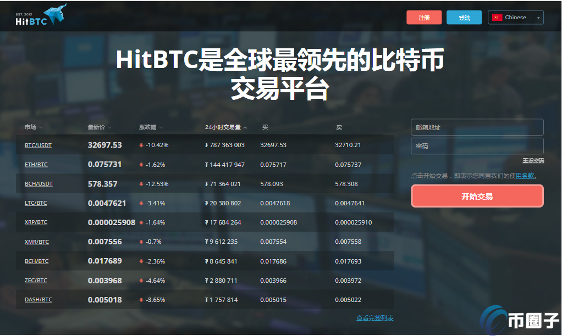Screen dimensions: 562x336
Task: Click the price 32697.53 in bold
Action: [104, 145]
